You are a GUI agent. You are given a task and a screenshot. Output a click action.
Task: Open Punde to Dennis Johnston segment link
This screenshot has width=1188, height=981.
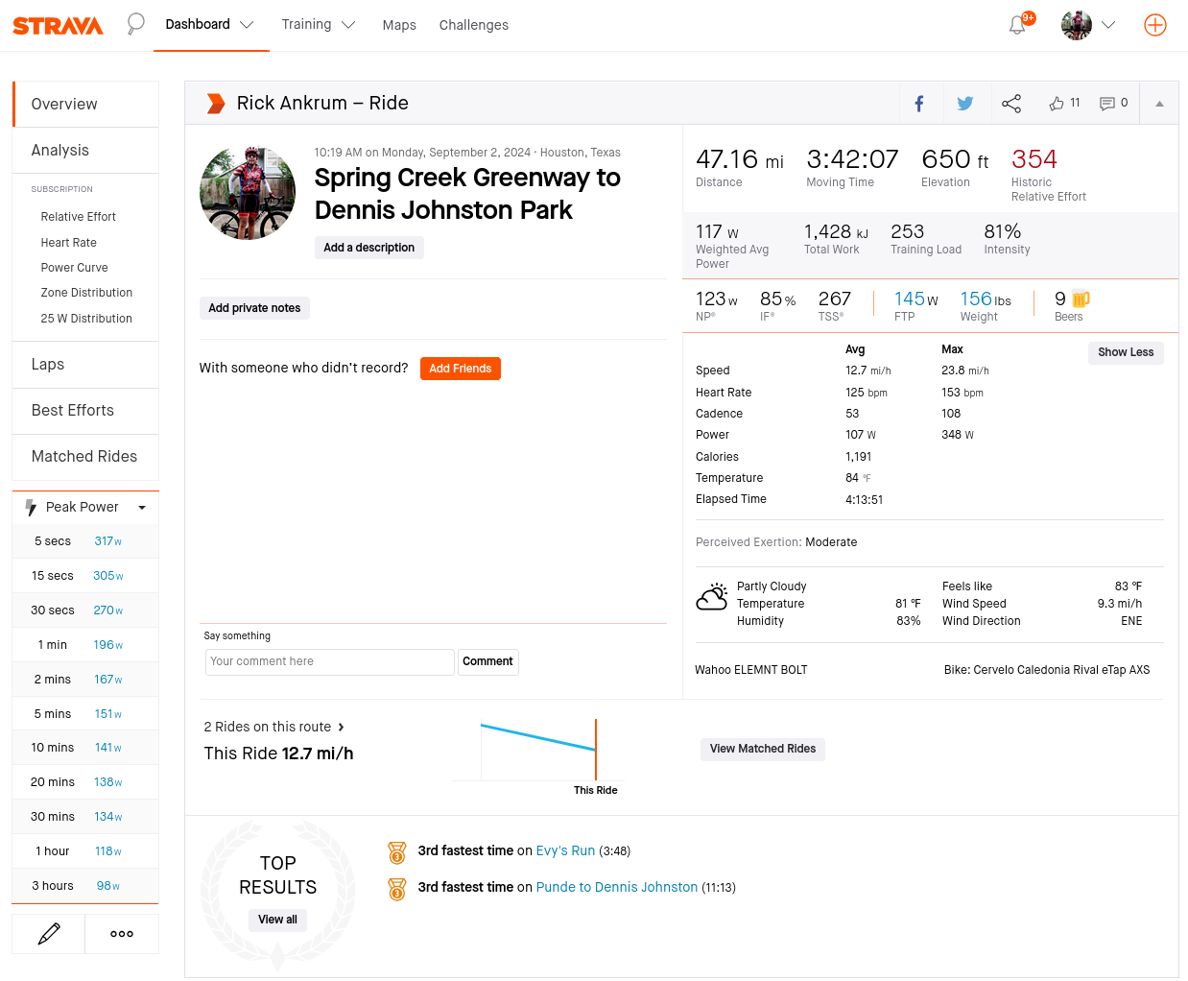pos(617,887)
